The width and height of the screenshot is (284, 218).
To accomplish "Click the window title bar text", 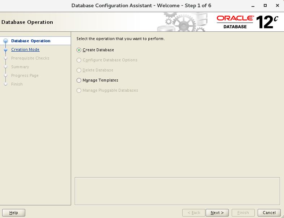I will [141, 6].
